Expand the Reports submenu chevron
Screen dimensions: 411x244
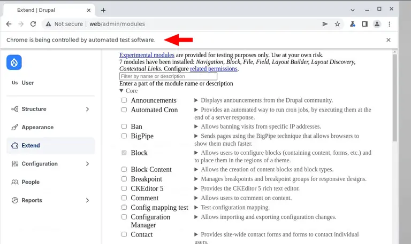coord(88,200)
